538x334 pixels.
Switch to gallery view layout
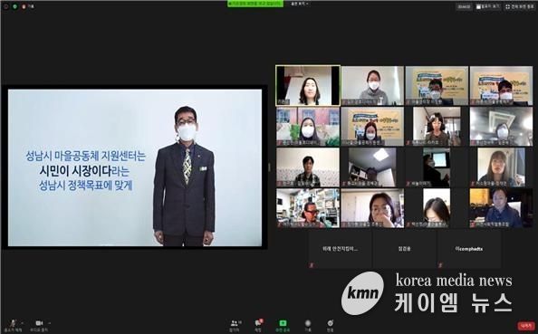click(488, 6)
